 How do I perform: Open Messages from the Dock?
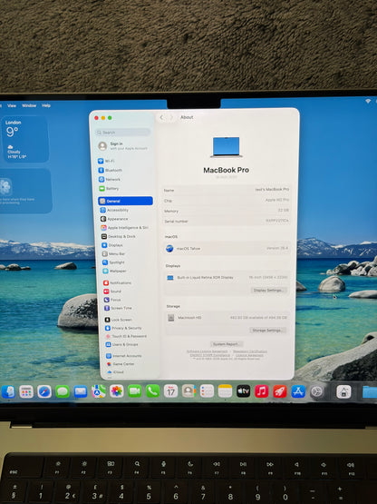tap(63, 391)
